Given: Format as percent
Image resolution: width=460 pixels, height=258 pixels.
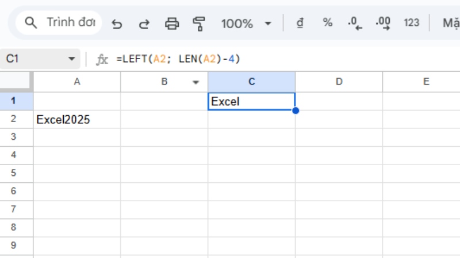Looking at the screenshot, I should pyautogui.click(x=327, y=22).
